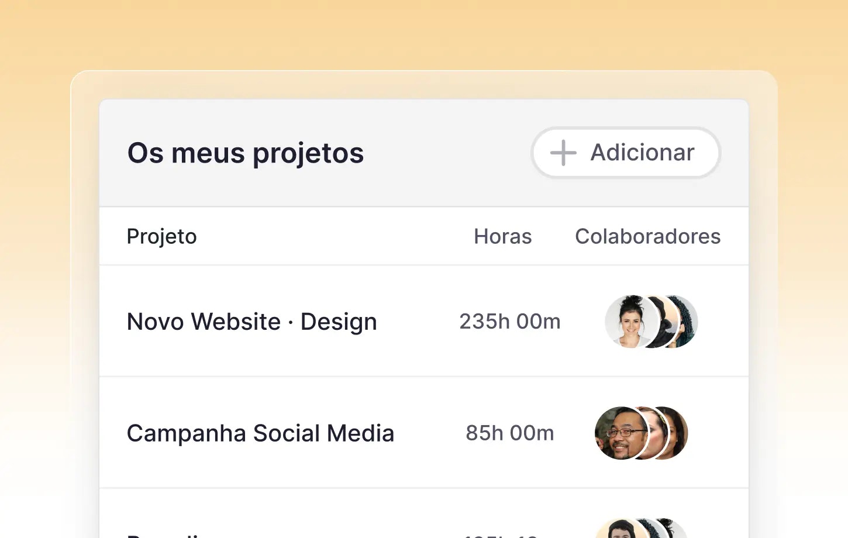
Task: Select the man with glasses avatar
Action: (x=619, y=433)
